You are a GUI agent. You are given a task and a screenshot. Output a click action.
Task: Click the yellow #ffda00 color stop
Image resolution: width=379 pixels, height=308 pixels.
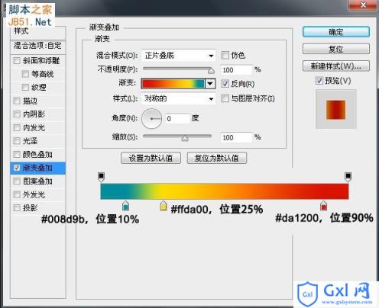163,205
